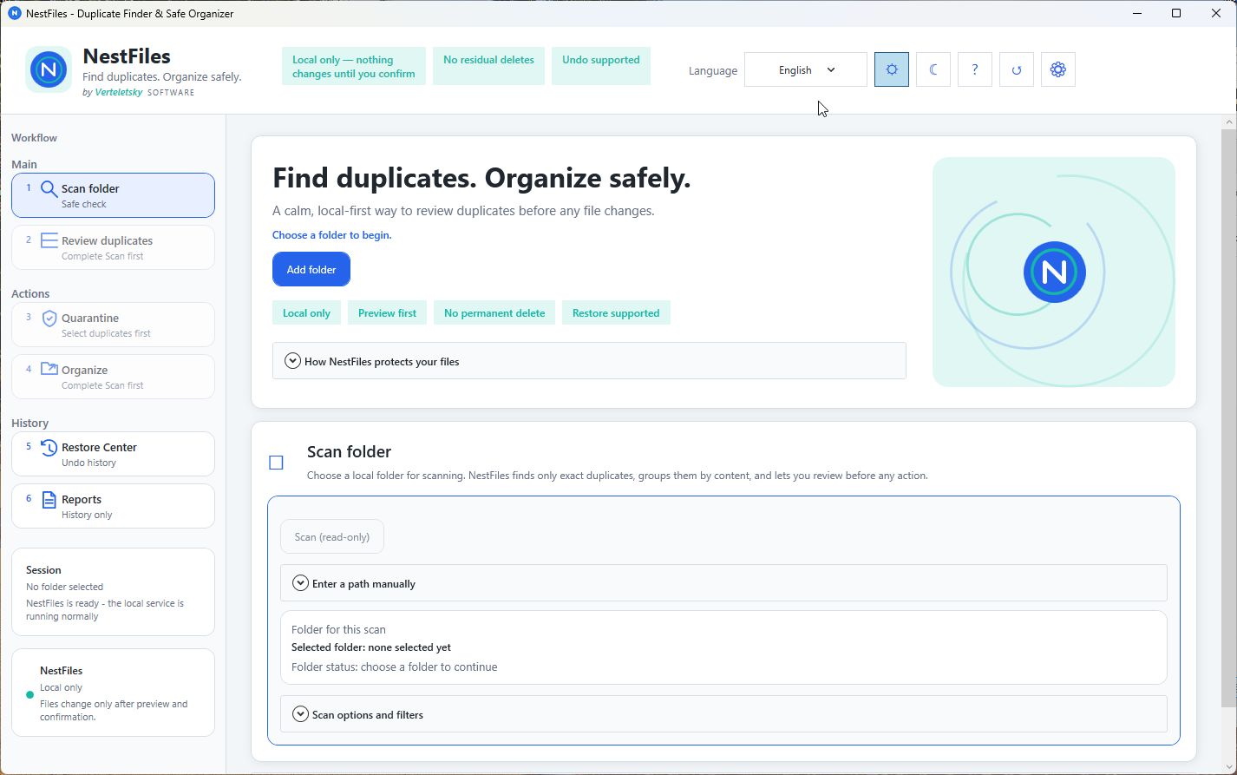Screen dimensions: 1237x775
Task: Click the Quarantine shield icon
Action: click(49, 319)
